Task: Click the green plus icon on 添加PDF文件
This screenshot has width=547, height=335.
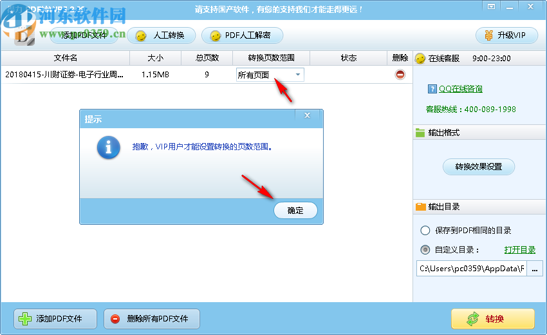Action: [24, 319]
